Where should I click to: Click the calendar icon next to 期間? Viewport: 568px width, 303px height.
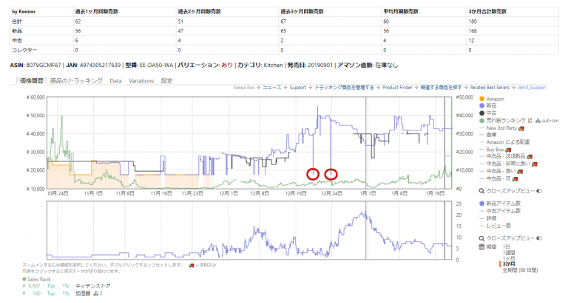482,246
